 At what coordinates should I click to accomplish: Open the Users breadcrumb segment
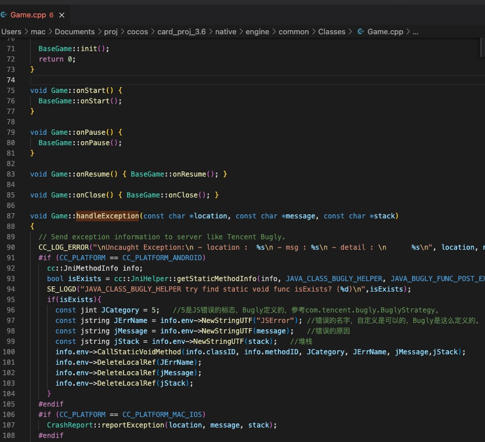[x=11, y=31]
